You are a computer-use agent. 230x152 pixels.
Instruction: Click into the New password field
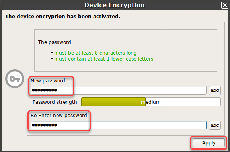click(119, 90)
